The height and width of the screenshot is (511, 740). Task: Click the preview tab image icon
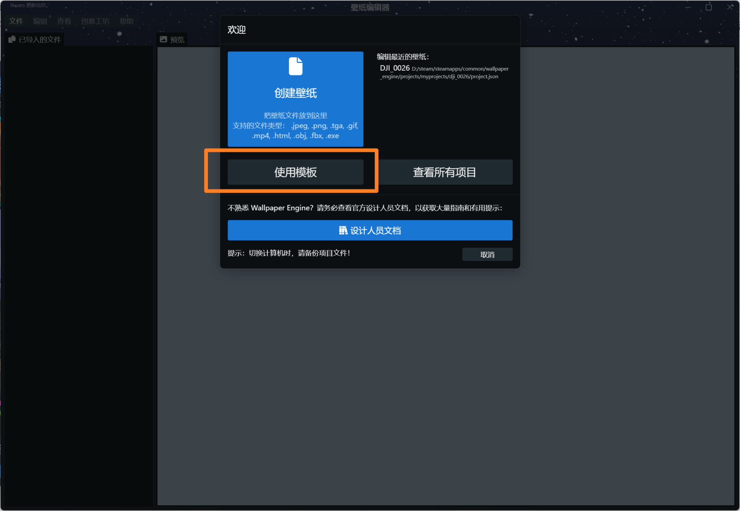point(163,39)
